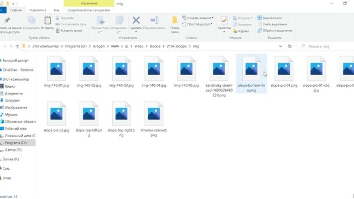Click '2104_sloopa' breadcrumb segment
354x199 pixels.
pyautogui.click(x=176, y=46)
